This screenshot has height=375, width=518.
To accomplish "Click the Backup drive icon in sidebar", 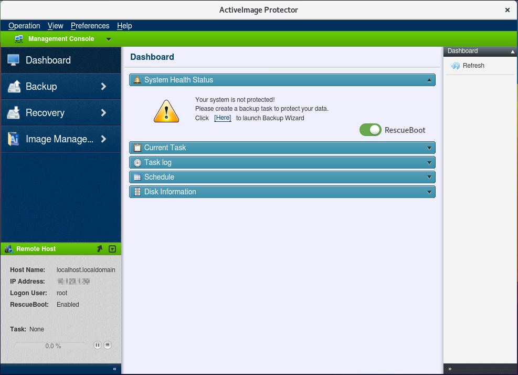I will [14, 87].
